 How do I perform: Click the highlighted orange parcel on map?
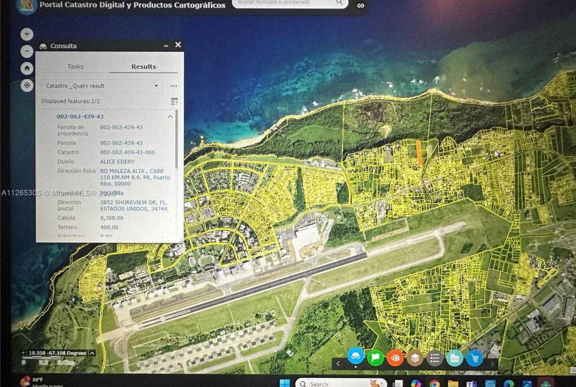click(418, 153)
